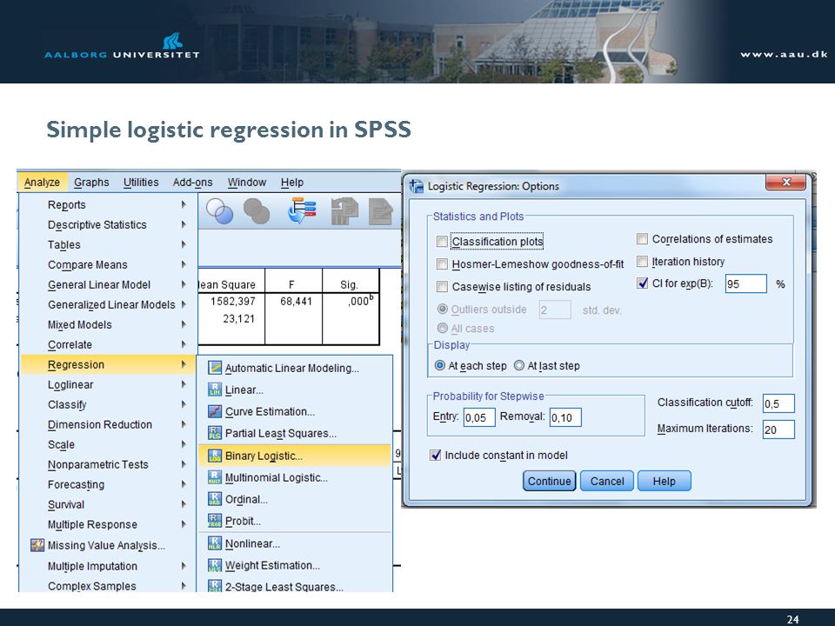Enable the Iteration history checkbox
Screen dimensions: 835x626
642,262
